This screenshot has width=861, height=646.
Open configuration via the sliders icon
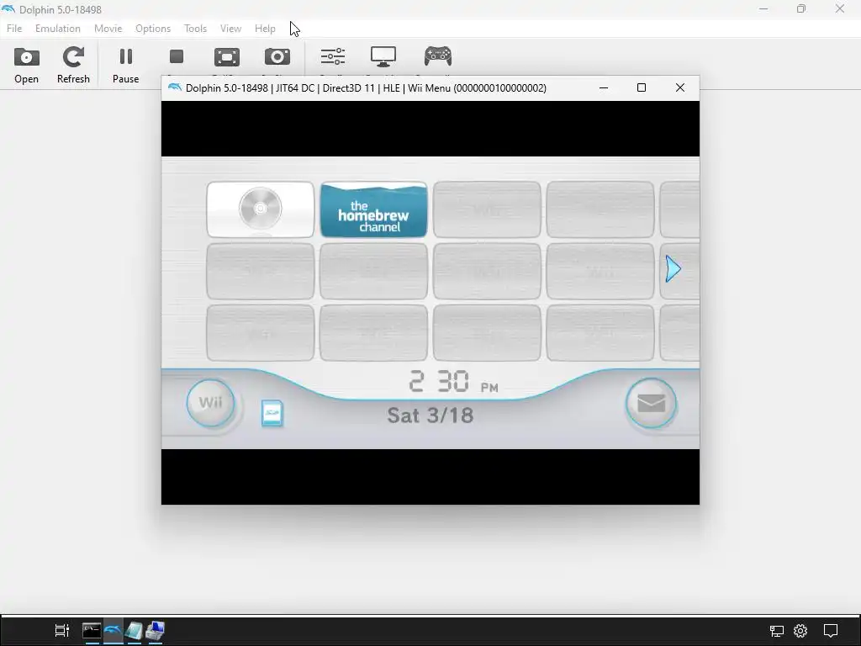pos(333,56)
